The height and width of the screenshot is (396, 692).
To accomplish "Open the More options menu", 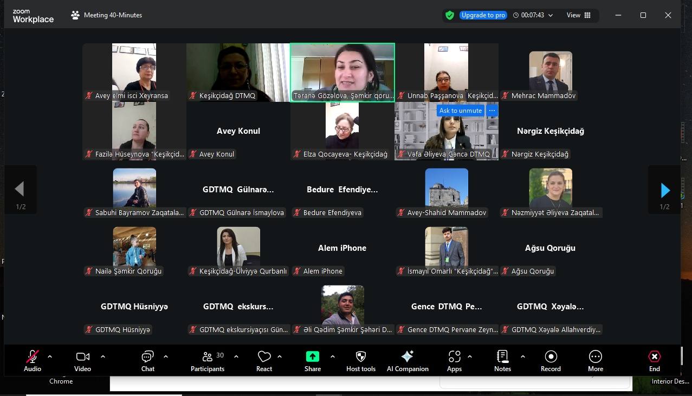I will point(595,360).
